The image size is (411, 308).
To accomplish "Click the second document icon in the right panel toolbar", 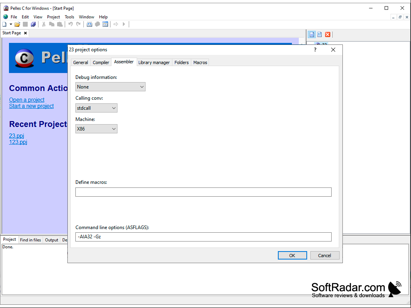I will pos(320,34).
